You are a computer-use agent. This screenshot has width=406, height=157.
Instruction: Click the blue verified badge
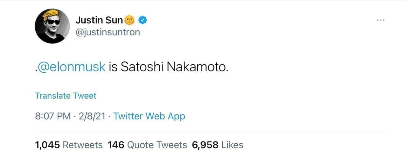tap(143, 20)
